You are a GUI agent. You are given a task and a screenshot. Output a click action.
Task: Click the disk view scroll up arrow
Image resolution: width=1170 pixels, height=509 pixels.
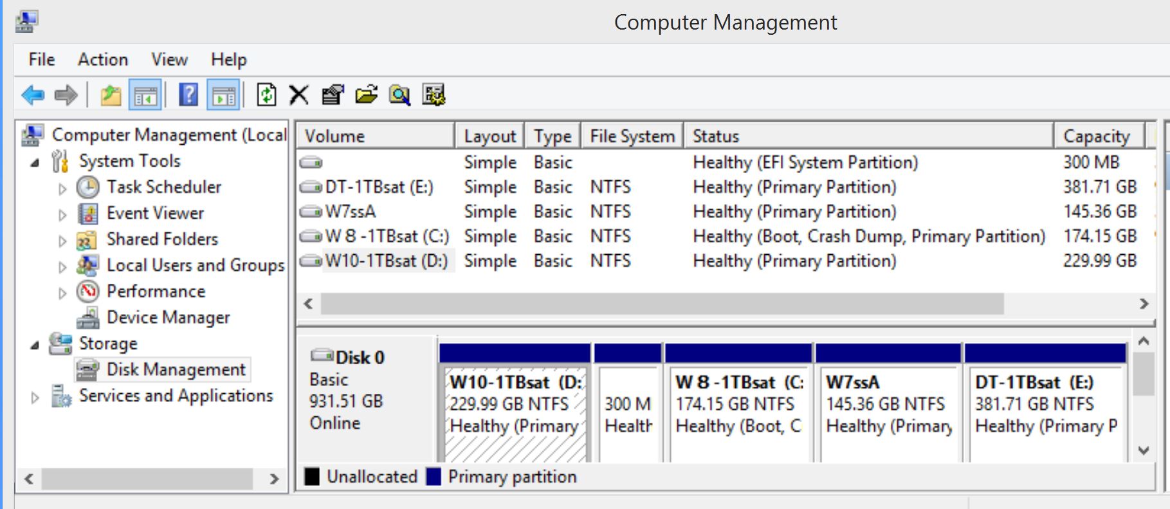(1143, 342)
